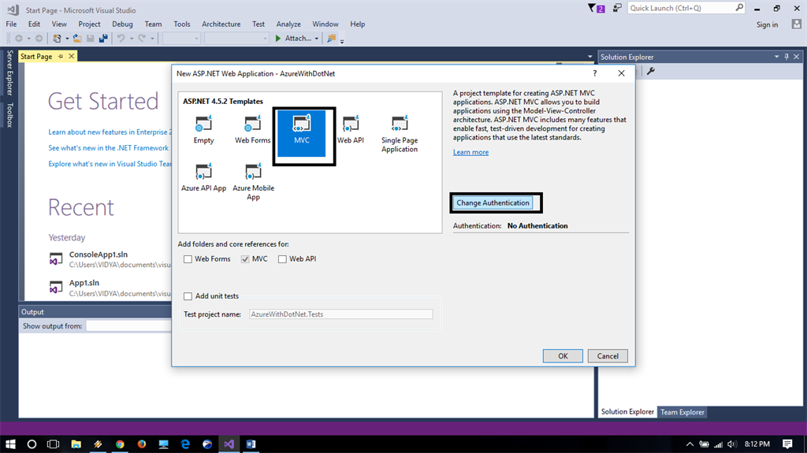
Task: Click the Attach debugger play button
Action: [x=278, y=38]
